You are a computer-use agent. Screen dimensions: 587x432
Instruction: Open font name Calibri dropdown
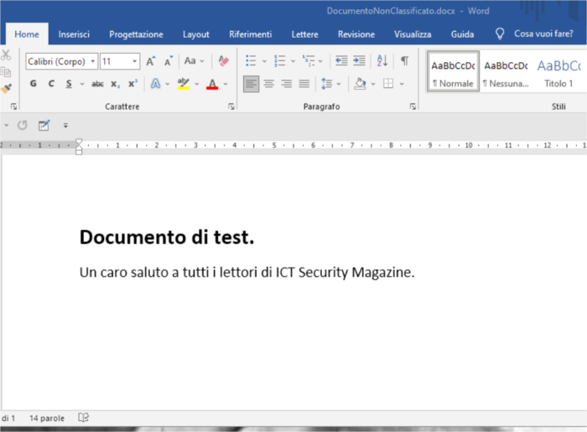[93, 61]
